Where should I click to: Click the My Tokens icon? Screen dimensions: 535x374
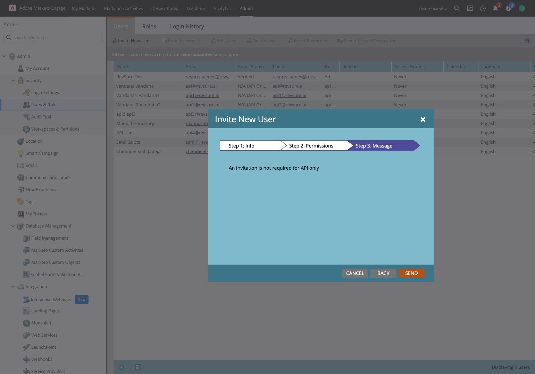pyautogui.click(x=21, y=214)
